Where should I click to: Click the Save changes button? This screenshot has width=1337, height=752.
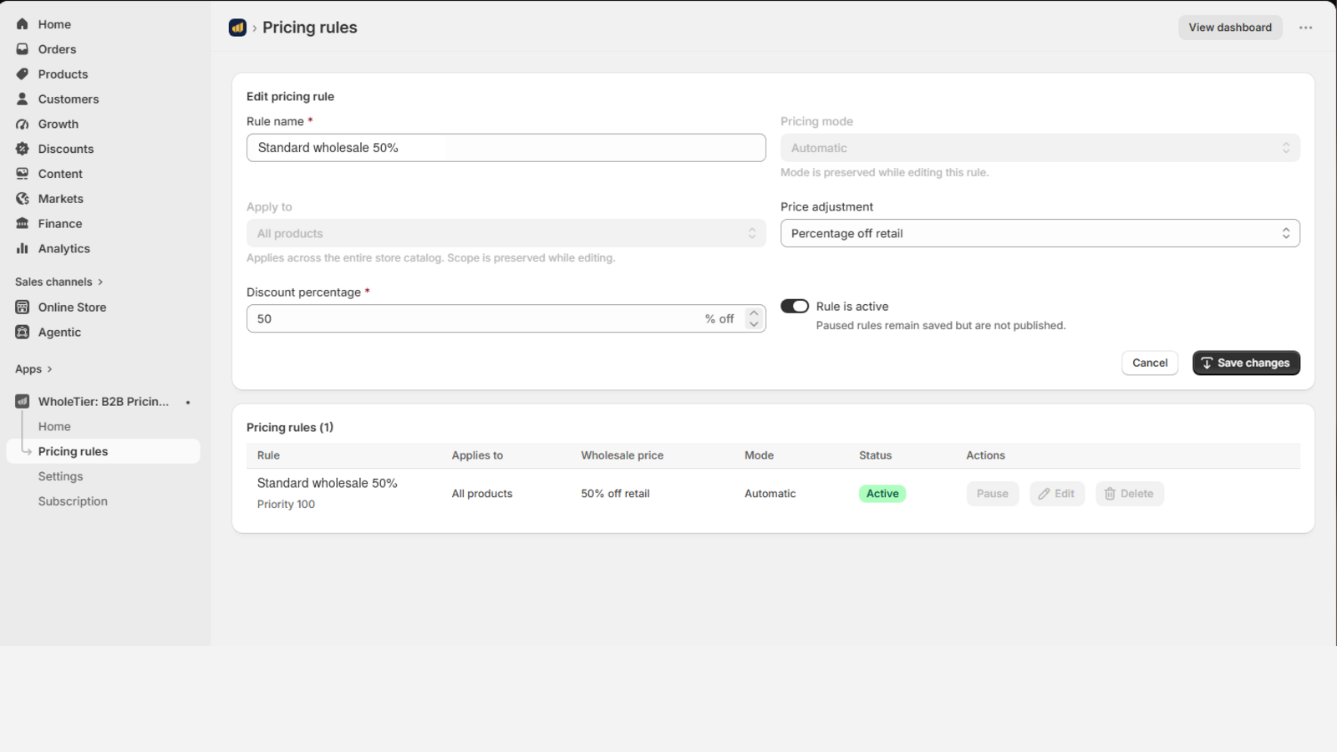[x=1246, y=363]
